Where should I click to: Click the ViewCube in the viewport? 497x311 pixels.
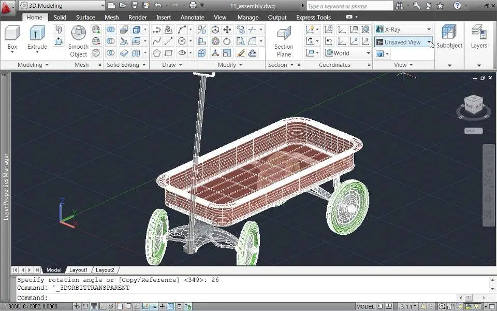coord(473,104)
